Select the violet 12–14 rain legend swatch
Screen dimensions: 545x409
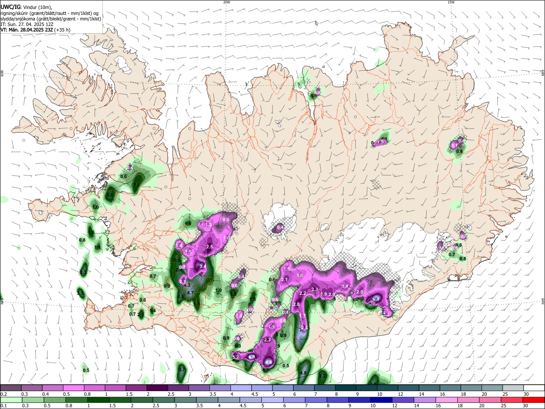point(402,400)
